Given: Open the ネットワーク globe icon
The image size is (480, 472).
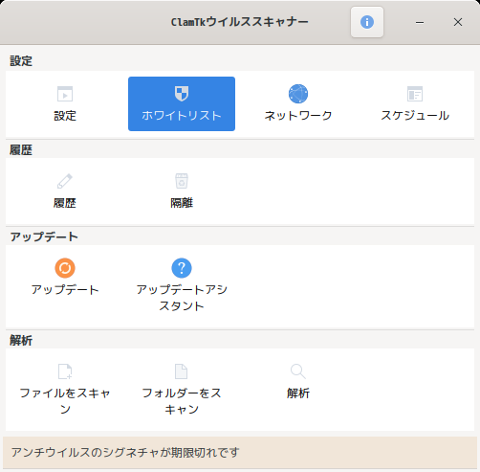Looking at the screenshot, I should tap(298, 94).
